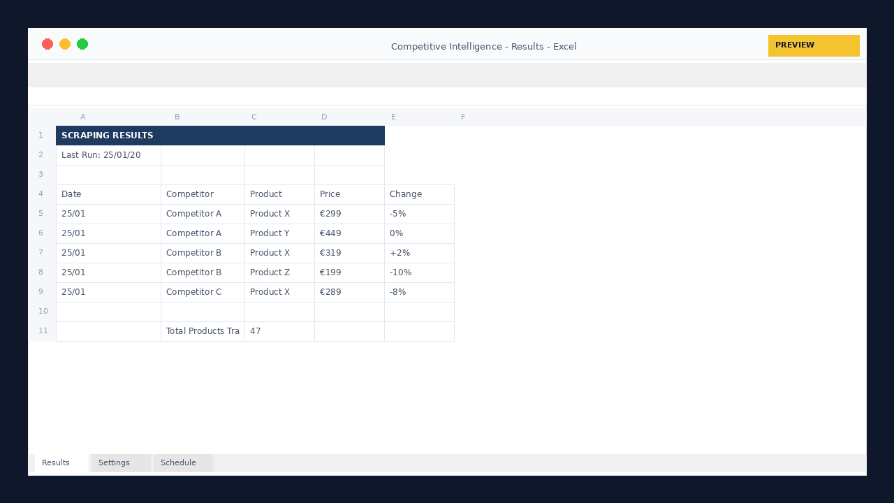Click the red close window button

pos(47,44)
